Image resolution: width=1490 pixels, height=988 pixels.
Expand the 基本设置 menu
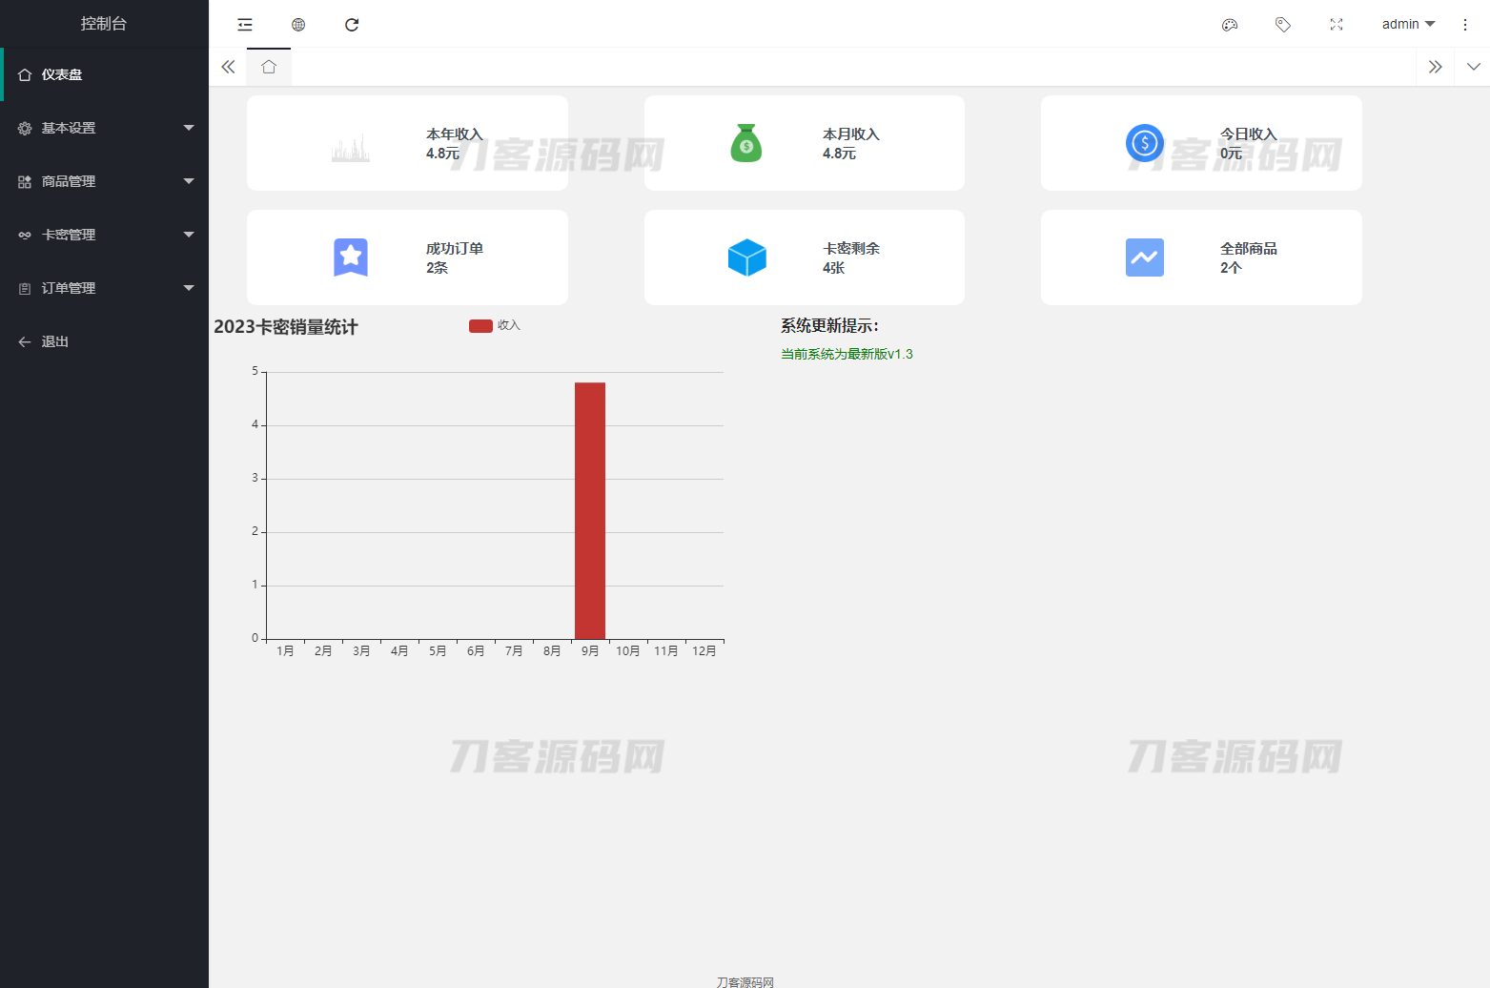click(x=104, y=128)
